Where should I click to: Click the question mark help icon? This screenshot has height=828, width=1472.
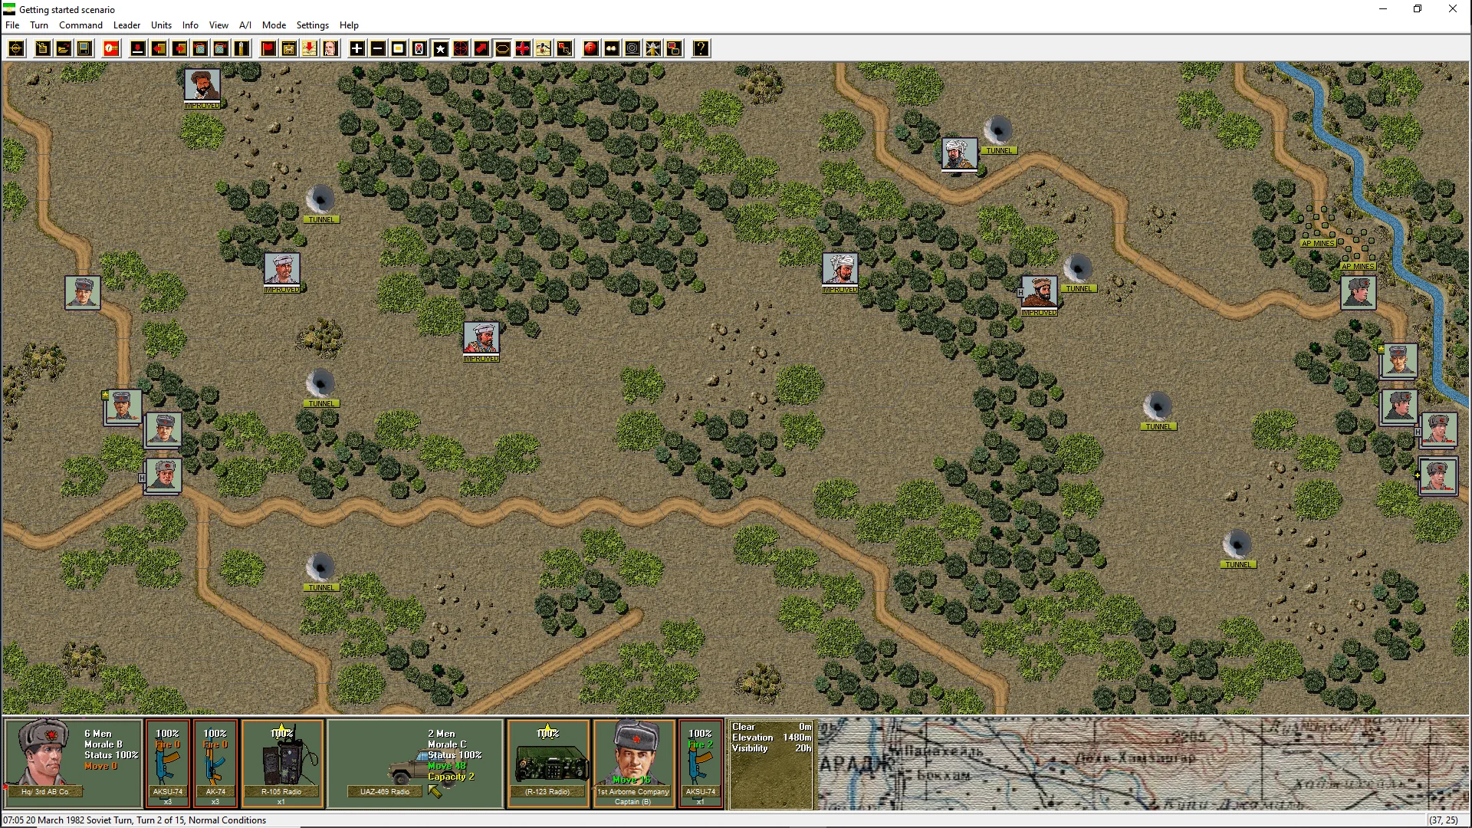coord(701,49)
